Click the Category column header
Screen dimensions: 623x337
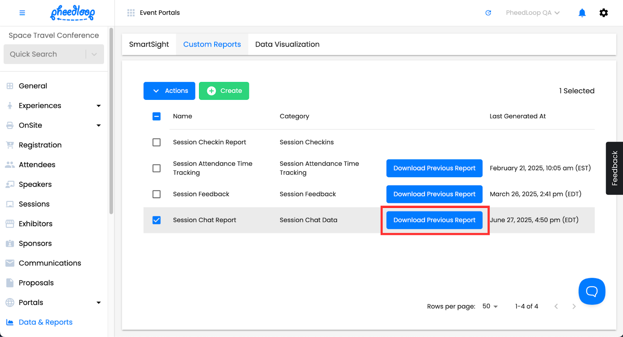[x=294, y=116]
